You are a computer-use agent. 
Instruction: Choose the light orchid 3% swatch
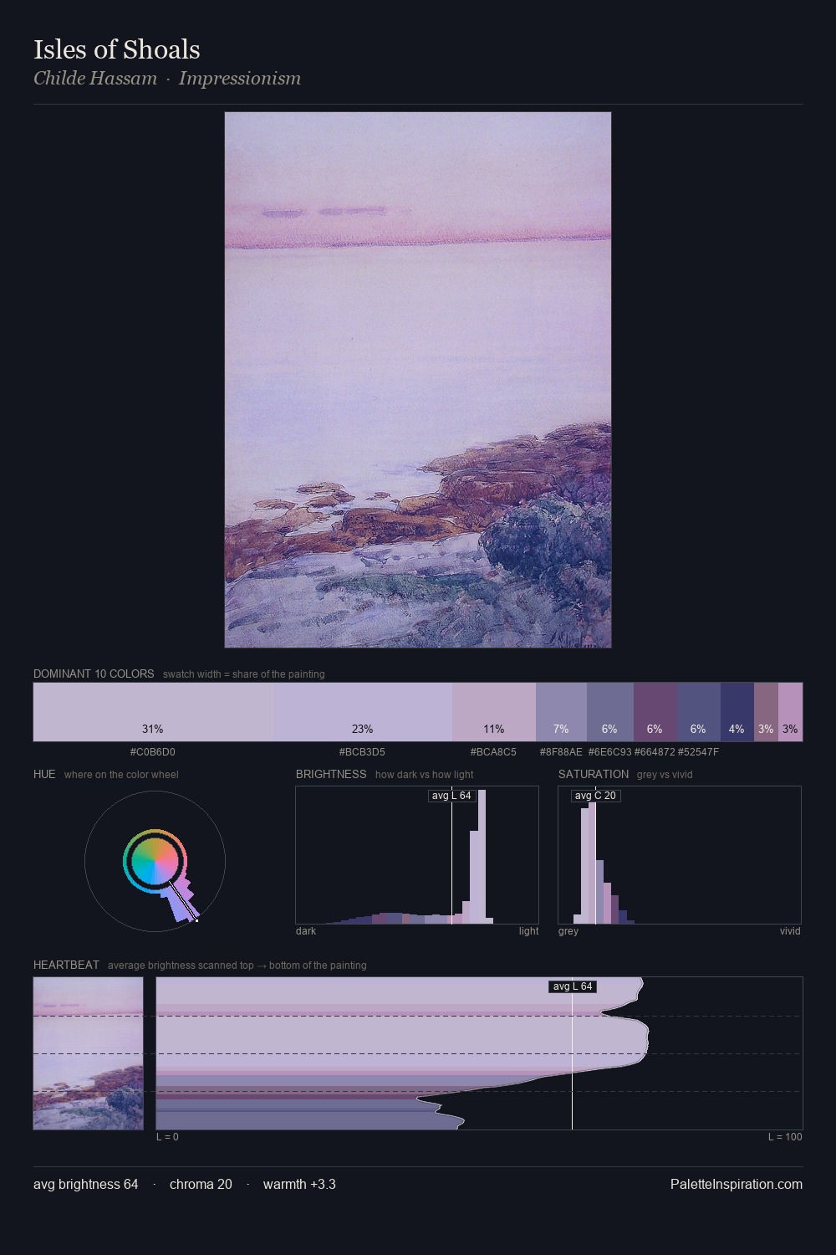pos(790,712)
